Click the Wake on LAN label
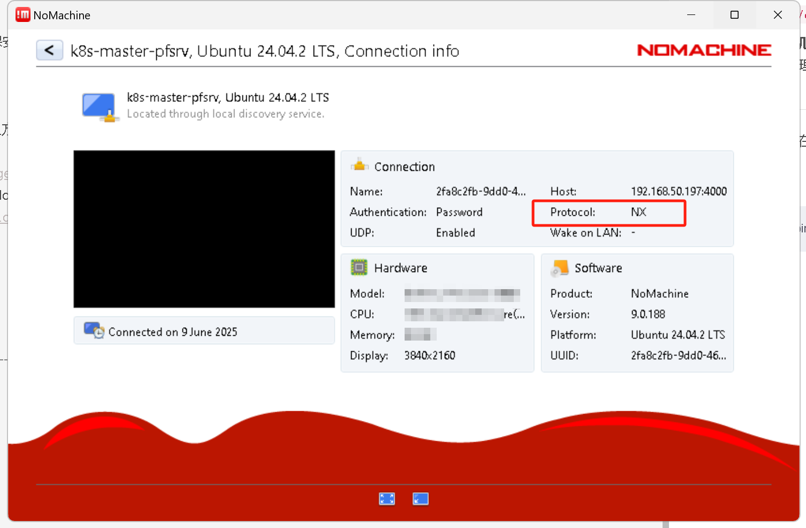 586,233
